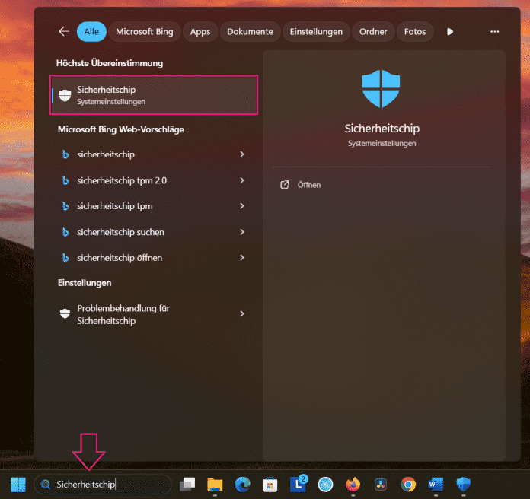Screen dimensions: 530x499
Task: Open the Sicherheitschip best match result
Action: (x=154, y=95)
